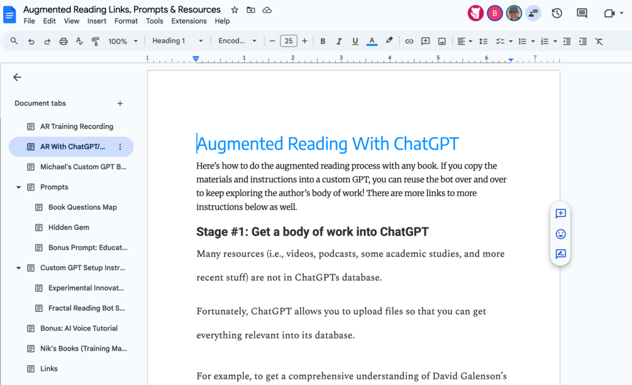The width and height of the screenshot is (632, 385).
Task: Open the View menu
Action: (71, 21)
